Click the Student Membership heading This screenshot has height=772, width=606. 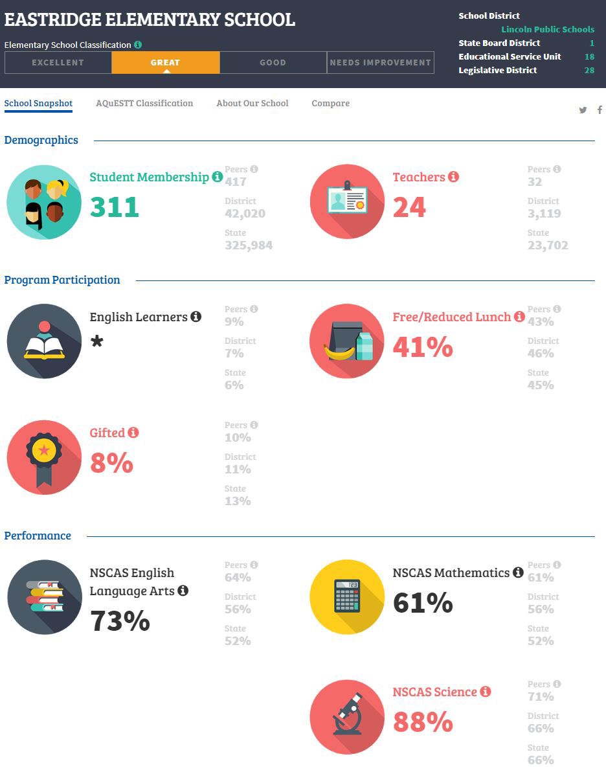[x=149, y=177]
